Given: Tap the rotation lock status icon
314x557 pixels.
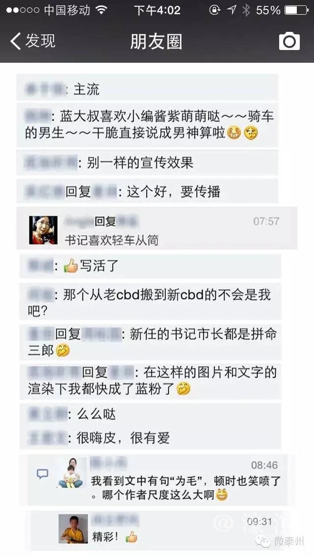Looking at the screenshot, I should pos(215,10).
